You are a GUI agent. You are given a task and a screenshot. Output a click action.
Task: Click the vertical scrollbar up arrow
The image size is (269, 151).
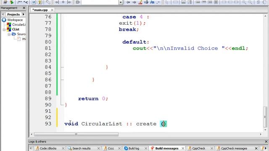[265, 16]
